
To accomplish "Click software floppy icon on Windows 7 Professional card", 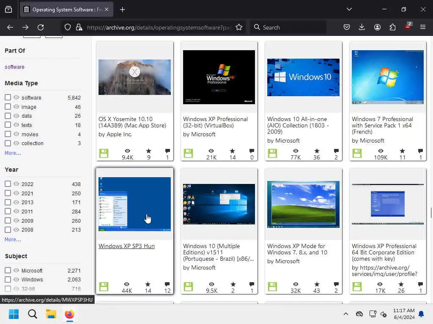I will pos(357,154).
